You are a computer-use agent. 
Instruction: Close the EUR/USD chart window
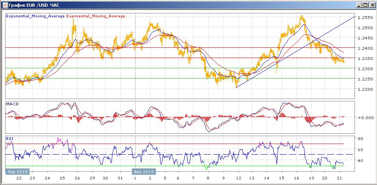[x=372, y=5]
